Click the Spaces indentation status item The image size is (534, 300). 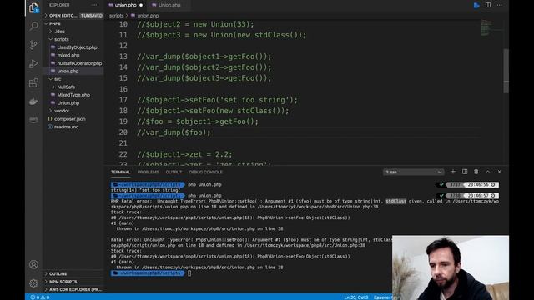click(383, 297)
